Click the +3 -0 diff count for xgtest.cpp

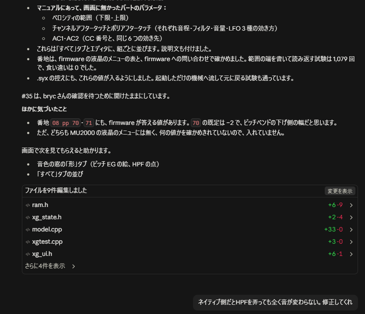pos(335,242)
